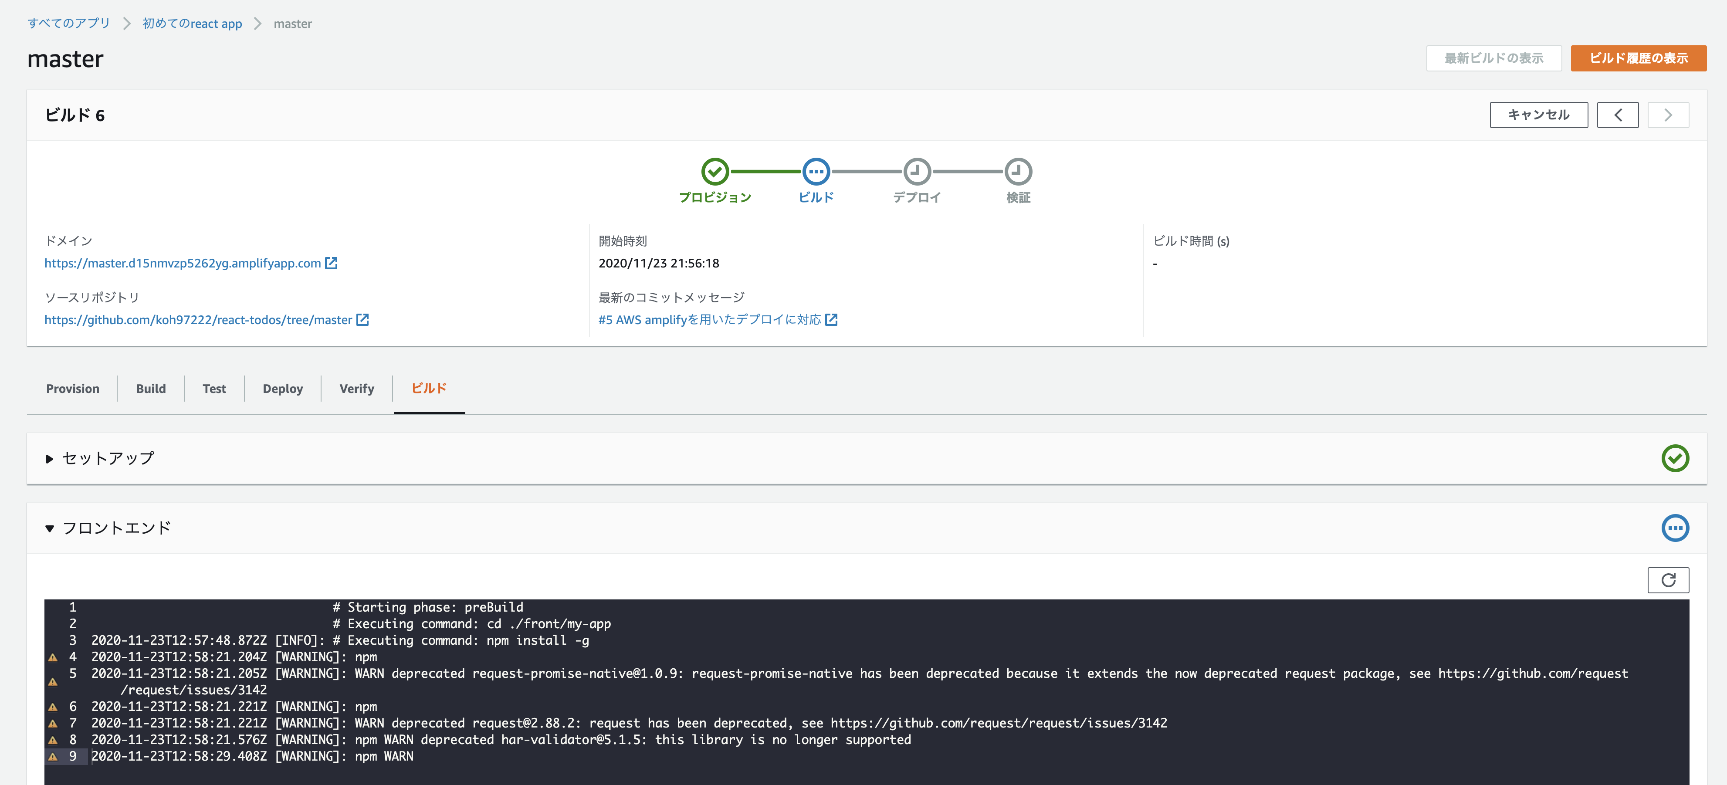Click GitHub repository external link icon
This screenshot has height=785, width=1727.
pos(363,320)
